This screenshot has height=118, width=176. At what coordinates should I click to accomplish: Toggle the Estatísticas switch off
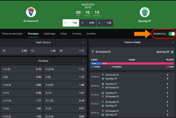(172, 34)
